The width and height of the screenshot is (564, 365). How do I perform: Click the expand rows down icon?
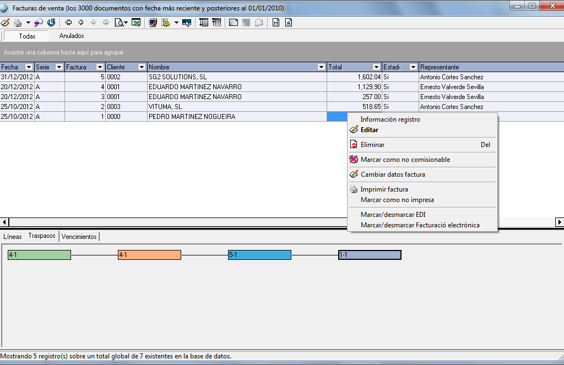point(204,23)
